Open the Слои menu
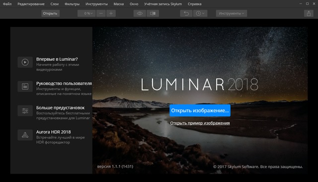The height and width of the screenshot is (182, 318). click(x=54, y=4)
